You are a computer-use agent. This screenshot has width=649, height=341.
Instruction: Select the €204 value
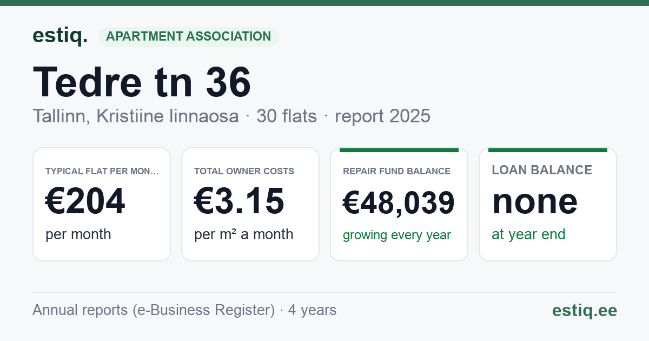click(x=85, y=201)
